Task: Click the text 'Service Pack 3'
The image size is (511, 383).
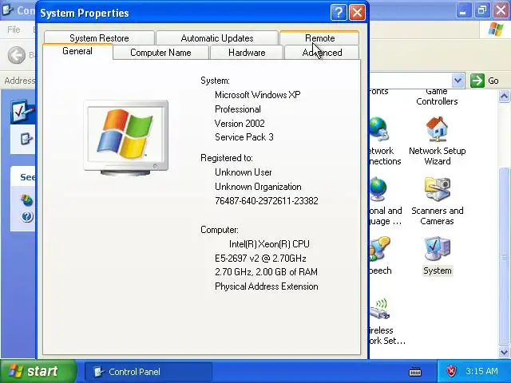Action: coord(244,137)
